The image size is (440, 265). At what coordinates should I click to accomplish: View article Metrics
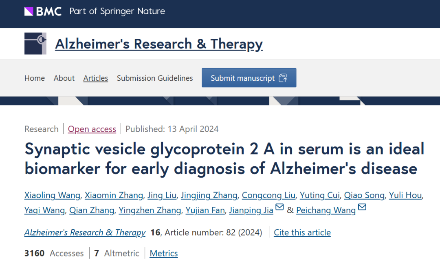164,253
